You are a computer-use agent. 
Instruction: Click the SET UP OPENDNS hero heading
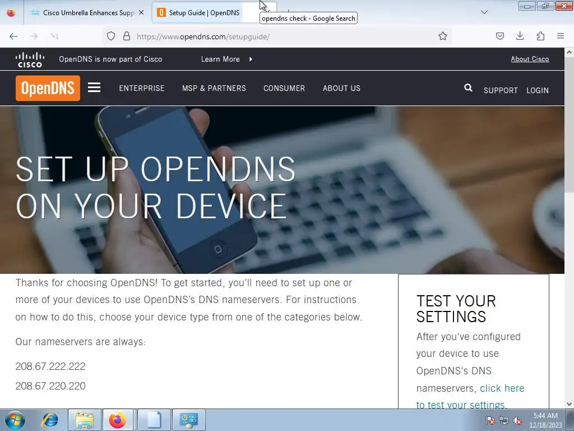coord(156,187)
